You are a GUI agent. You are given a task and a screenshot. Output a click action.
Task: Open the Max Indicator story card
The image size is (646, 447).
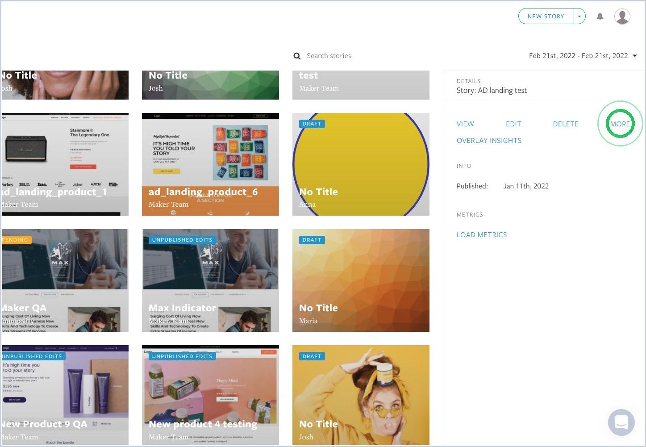210,280
